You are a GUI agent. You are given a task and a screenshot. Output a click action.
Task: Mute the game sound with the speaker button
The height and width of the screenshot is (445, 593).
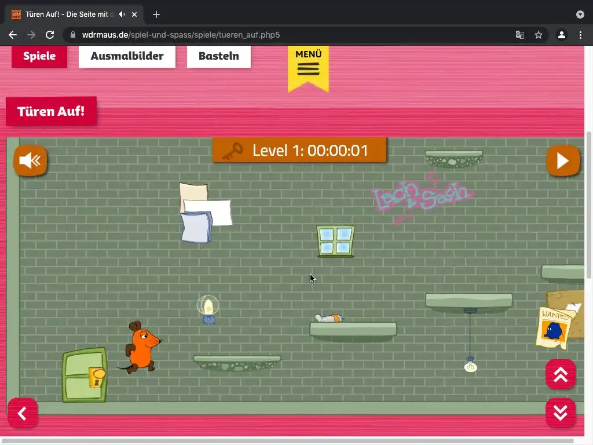pos(30,161)
